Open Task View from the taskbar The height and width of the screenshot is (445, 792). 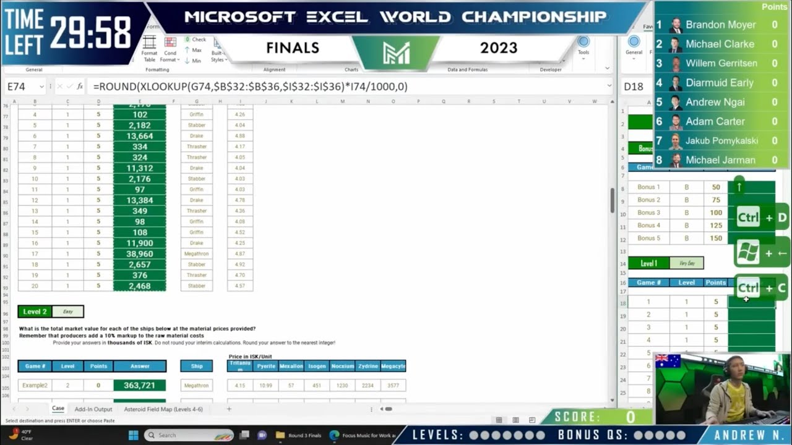[x=245, y=435]
